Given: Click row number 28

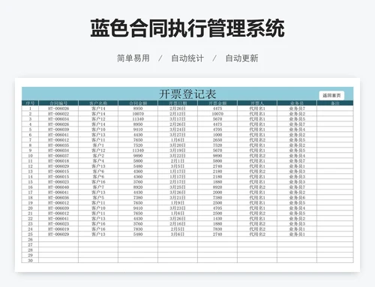Looking at the screenshot, I should point(30,250).
